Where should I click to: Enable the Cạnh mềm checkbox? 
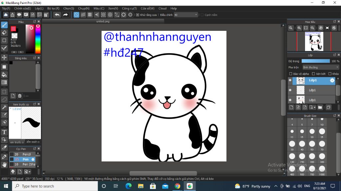point(202,15)
